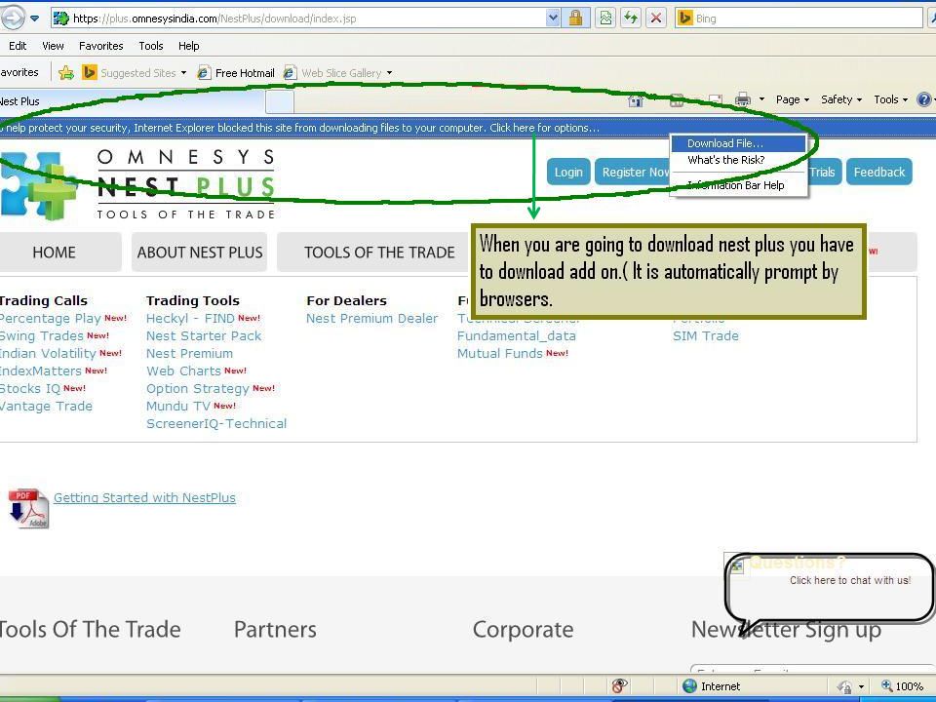Open Web Slice Gallery dropdown
This screenshot has height=702, width=936.
[338, 73]
